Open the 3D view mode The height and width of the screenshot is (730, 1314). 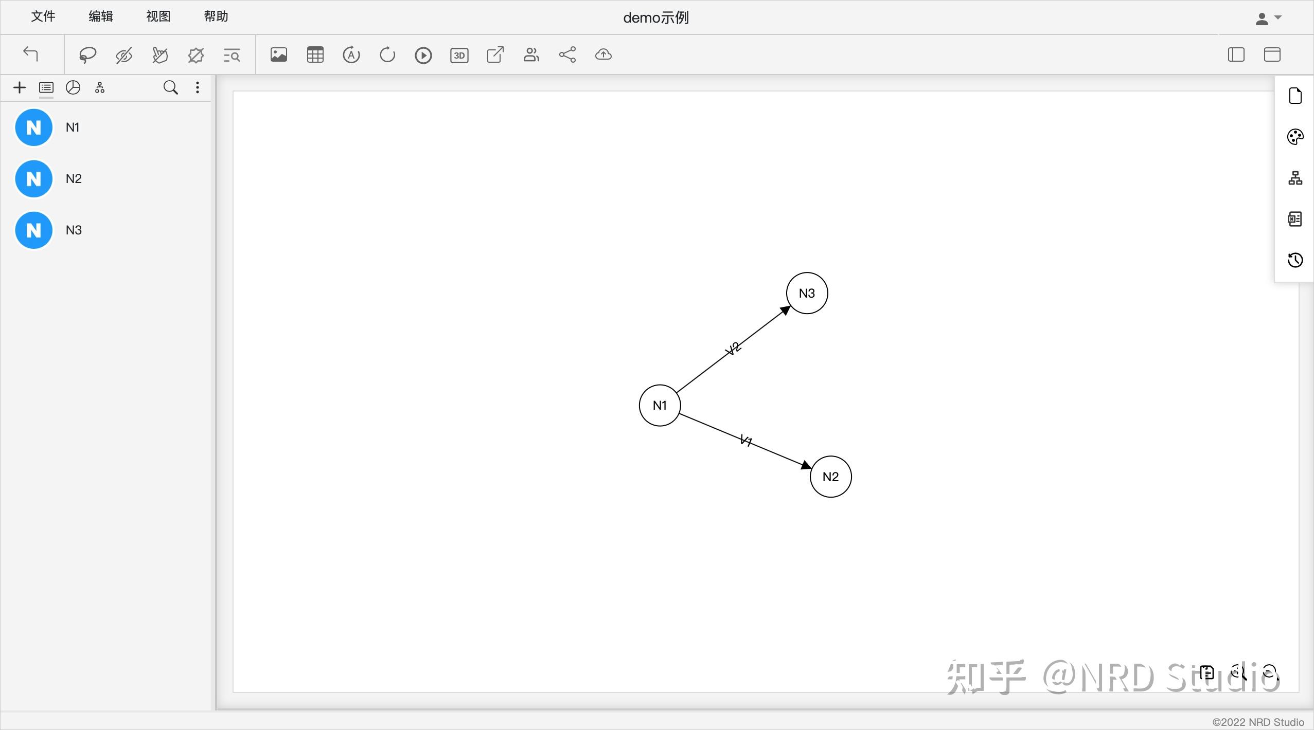click(459, 54)
